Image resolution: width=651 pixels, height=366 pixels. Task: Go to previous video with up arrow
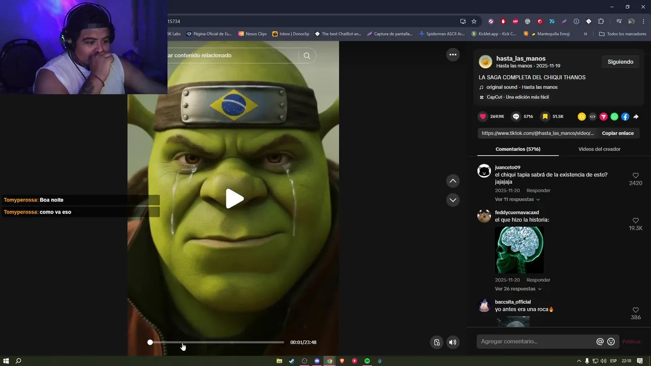coord(453,181)
